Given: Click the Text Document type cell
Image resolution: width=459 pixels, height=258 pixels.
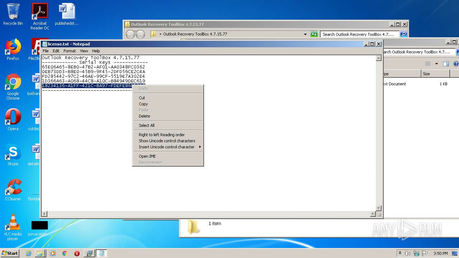Looking at the screenshot, I should (x=395, y=84).
